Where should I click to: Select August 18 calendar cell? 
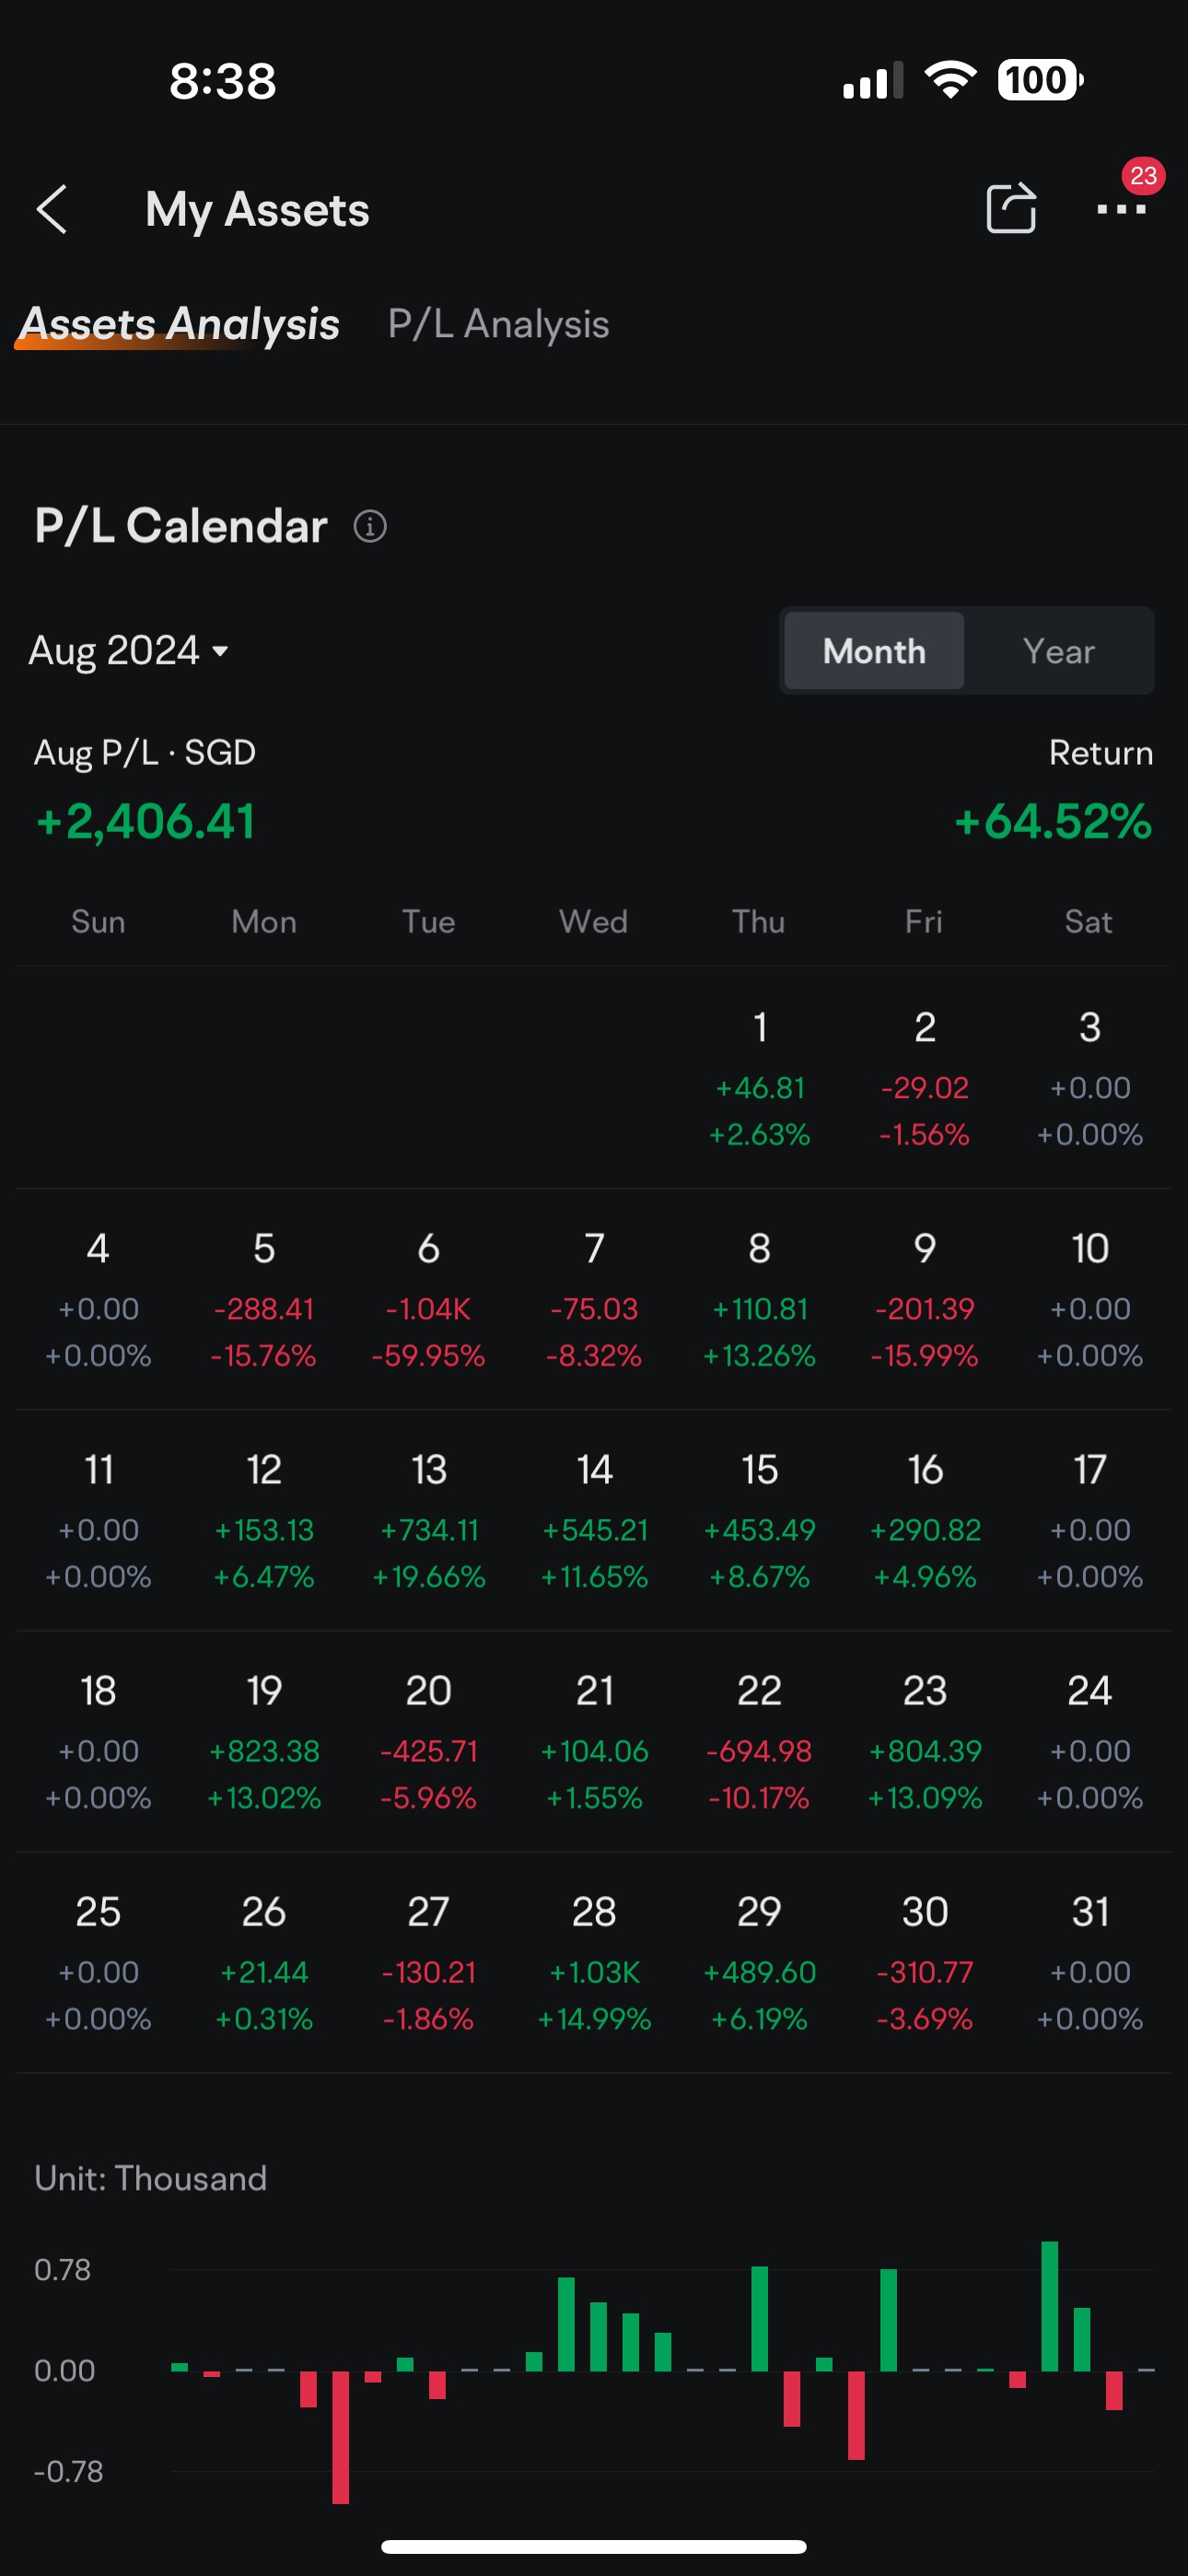click(x=98, y=1743)
